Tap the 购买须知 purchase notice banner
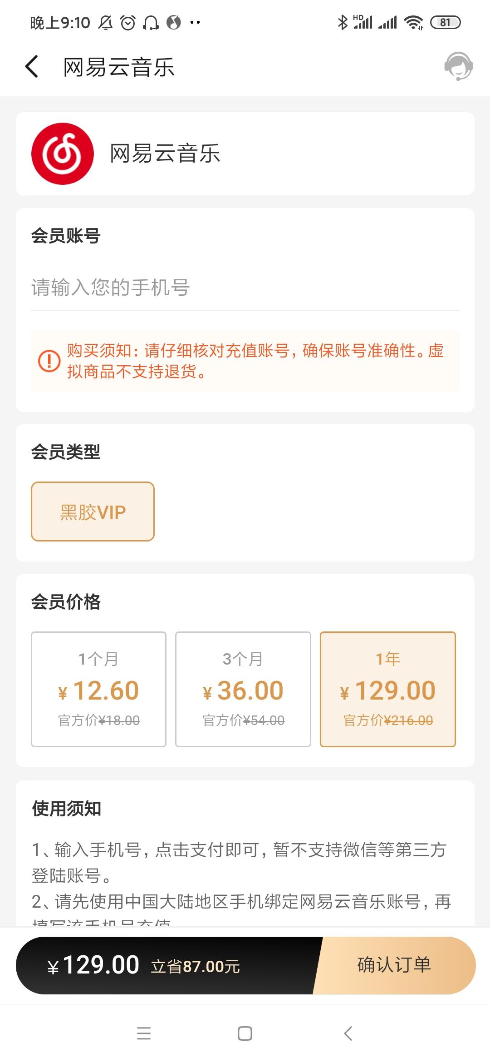490x1063 pixels. 254,361
